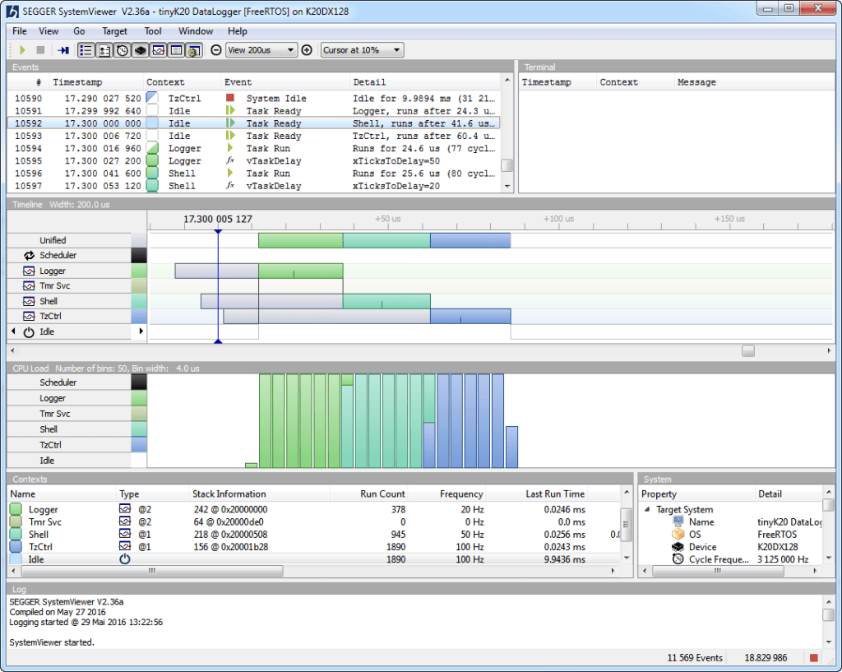
Task: Click the Contexts horizontal scrollbar thumb
Action: coord(151,571)
